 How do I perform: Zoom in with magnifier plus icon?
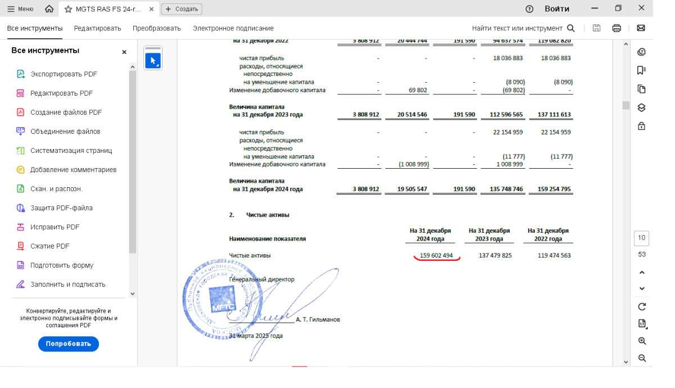[642, 341]
